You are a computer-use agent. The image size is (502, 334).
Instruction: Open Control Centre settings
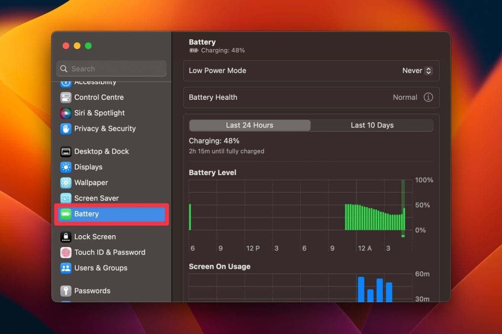tap(66, 97)
